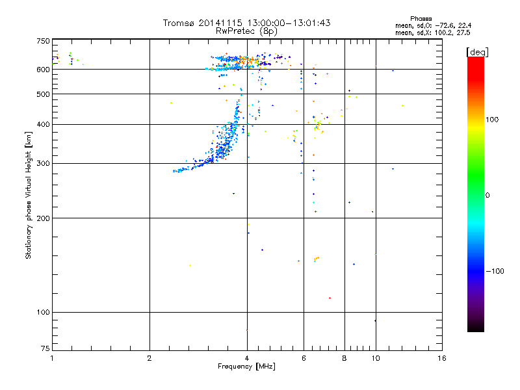Click the phase color bar gradient
Screen dimensions: 520x390
pos(476,194)
